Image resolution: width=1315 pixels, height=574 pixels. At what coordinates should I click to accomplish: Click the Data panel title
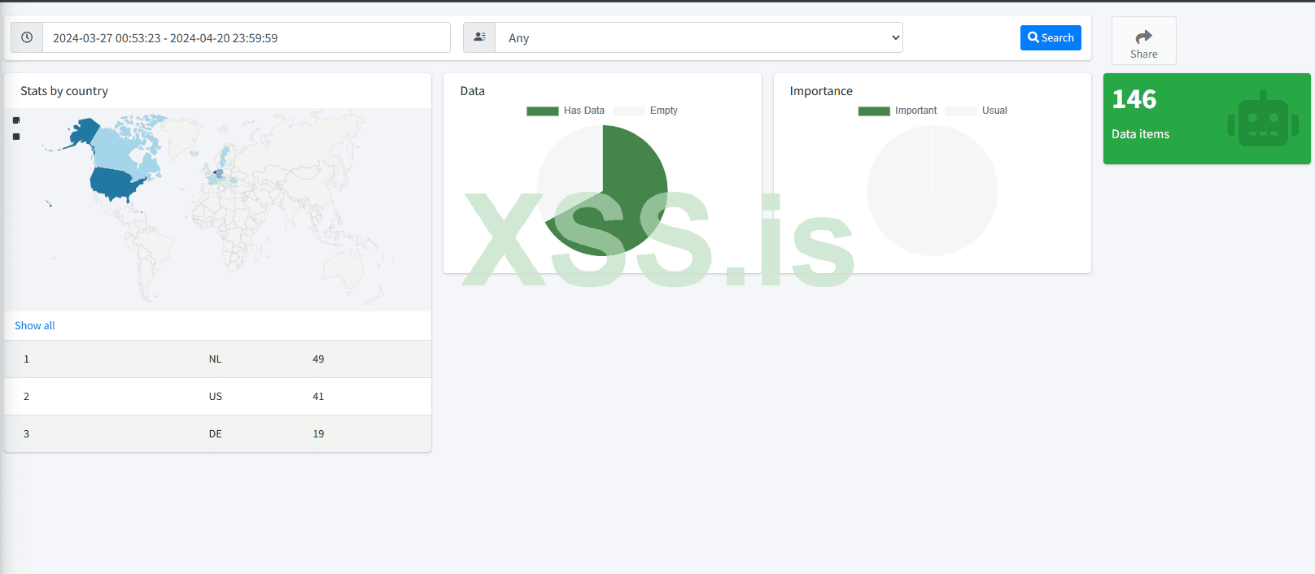(x=472, y=91)
